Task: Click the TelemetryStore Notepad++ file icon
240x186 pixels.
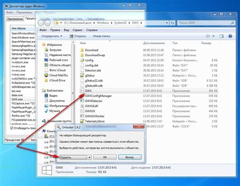Action: coord(82,121)
